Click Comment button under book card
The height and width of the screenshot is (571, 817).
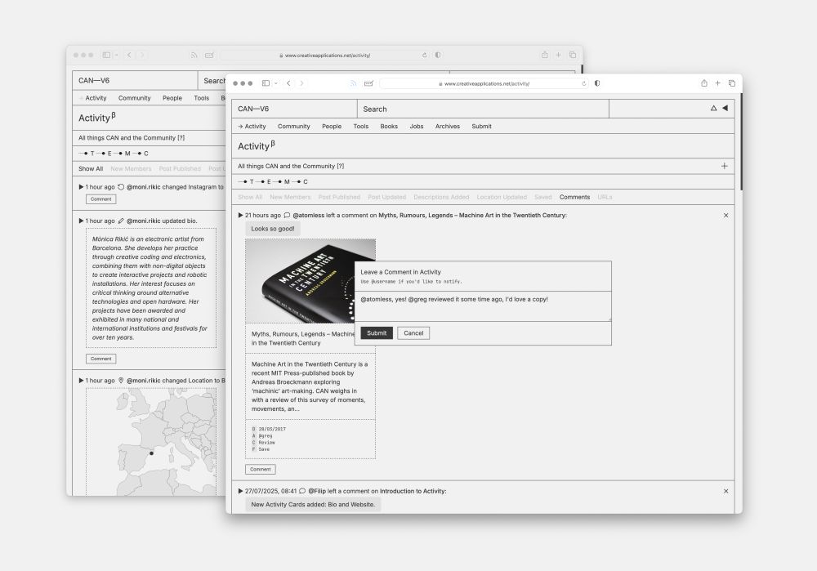pos(261,470)
